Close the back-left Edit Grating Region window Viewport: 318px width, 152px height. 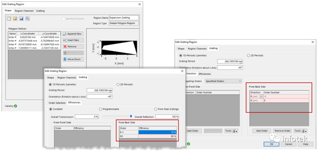[x=140, y=4]
